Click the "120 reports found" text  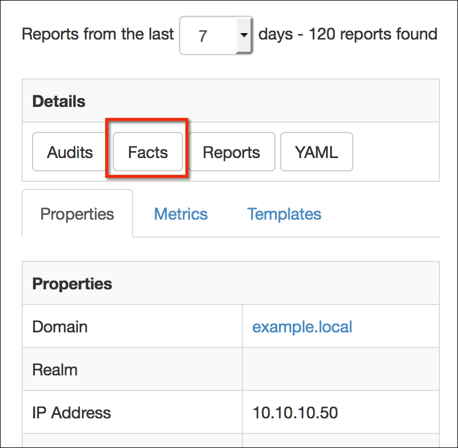(x=373, y=34)
